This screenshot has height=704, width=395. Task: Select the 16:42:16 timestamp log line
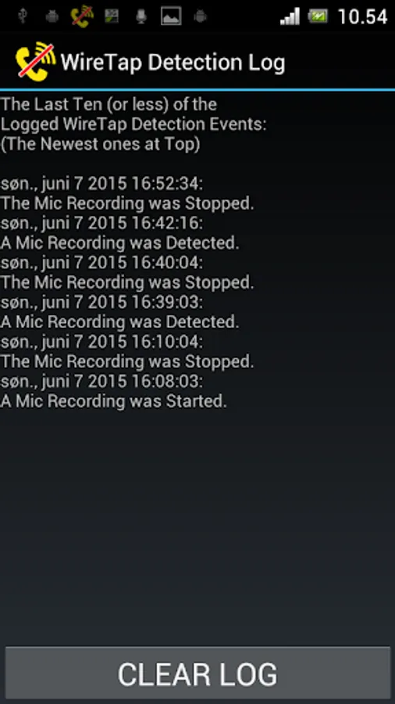101,223
